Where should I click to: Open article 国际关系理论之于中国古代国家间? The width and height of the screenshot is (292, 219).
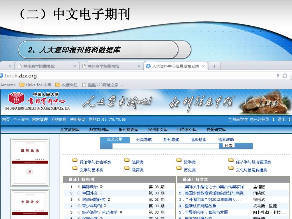point(216,187)
